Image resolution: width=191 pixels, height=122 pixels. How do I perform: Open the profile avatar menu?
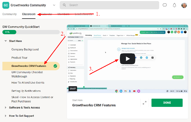click(x=184, y=5)
